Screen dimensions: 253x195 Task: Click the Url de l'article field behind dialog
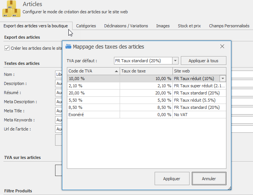click(59, 129)
